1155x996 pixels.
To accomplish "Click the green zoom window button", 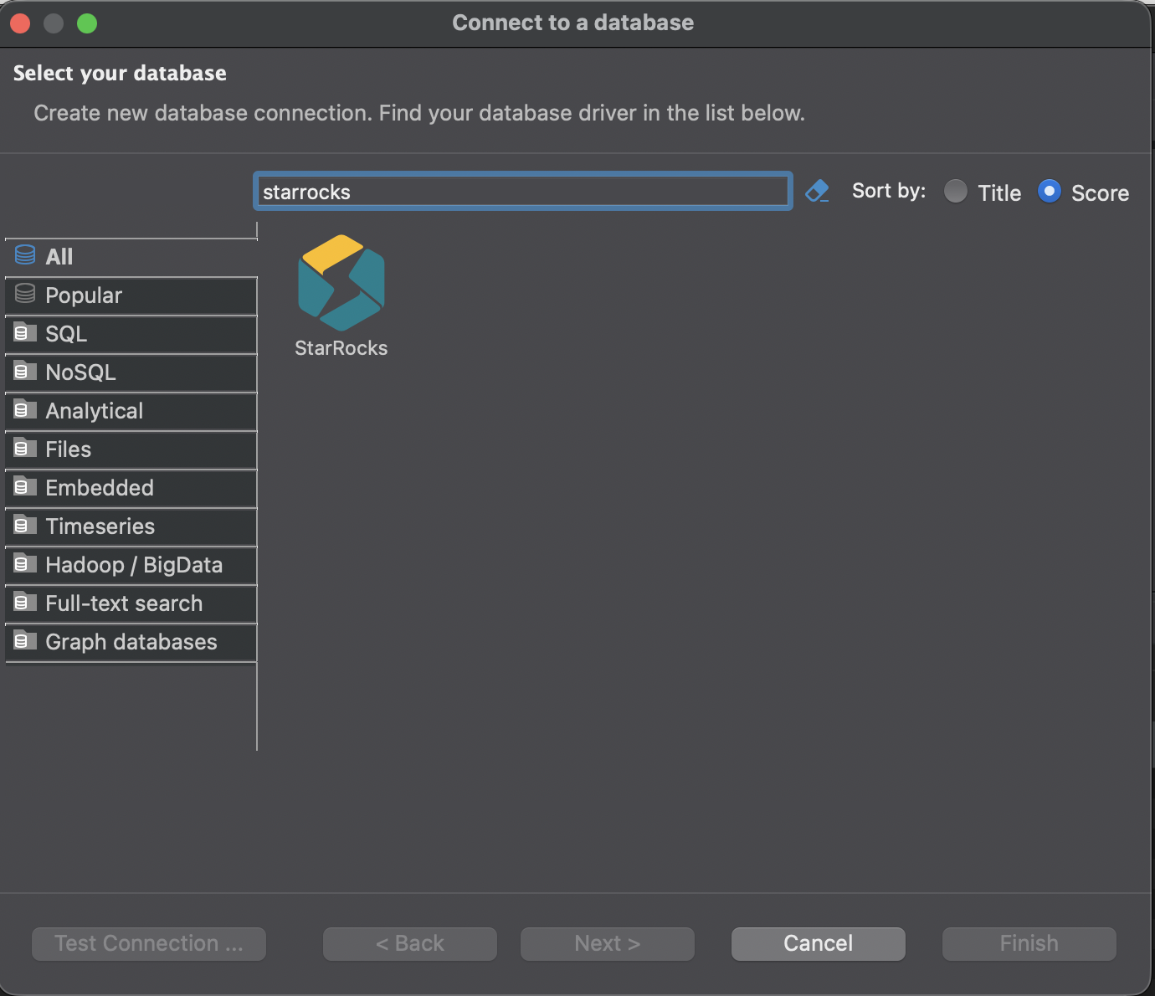I will (87, 23).
